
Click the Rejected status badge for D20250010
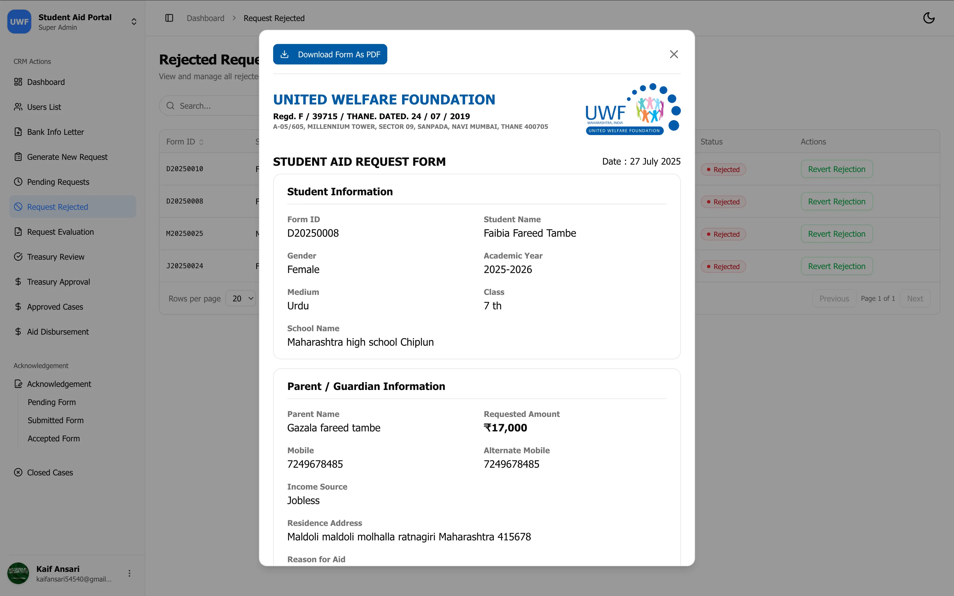pos(723,169)
